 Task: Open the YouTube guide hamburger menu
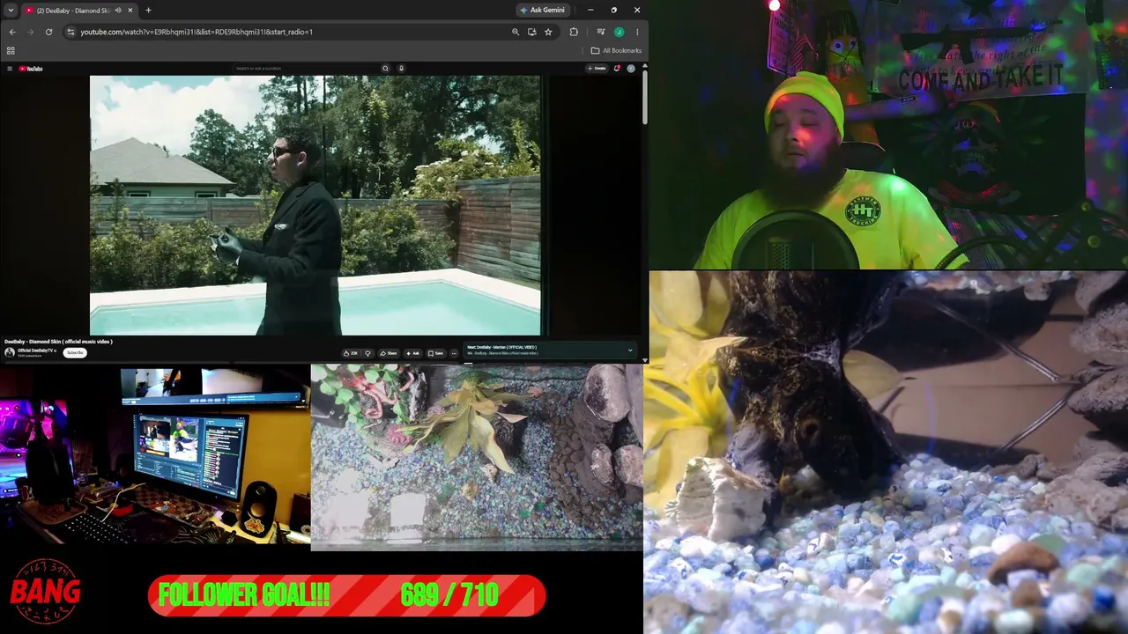[10, 69]
